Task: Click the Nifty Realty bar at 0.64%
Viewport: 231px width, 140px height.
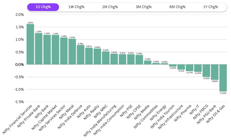Action: (x=97, y=56)
